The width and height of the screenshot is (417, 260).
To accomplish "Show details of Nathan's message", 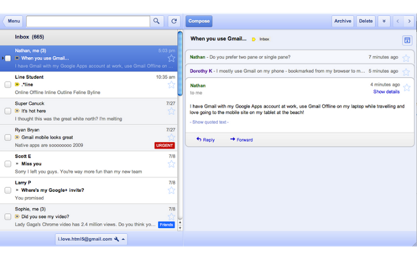I will click(x=386, y=92).
